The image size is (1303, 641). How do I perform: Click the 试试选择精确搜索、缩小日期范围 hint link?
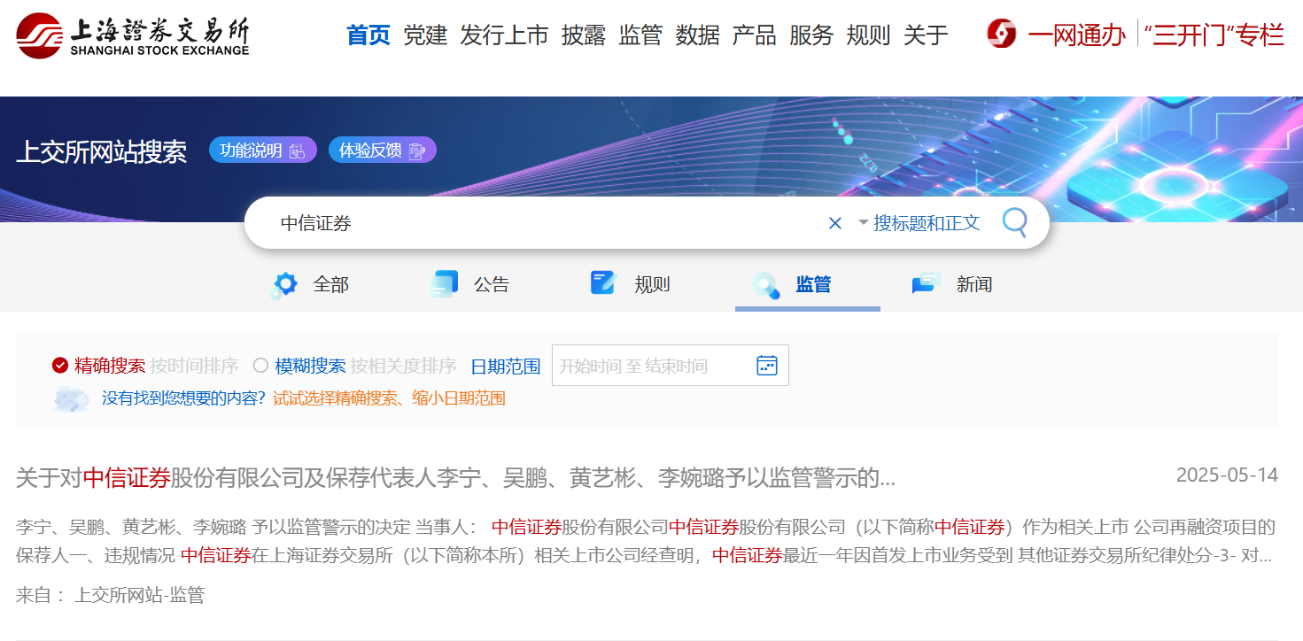(x=389, y=398)
